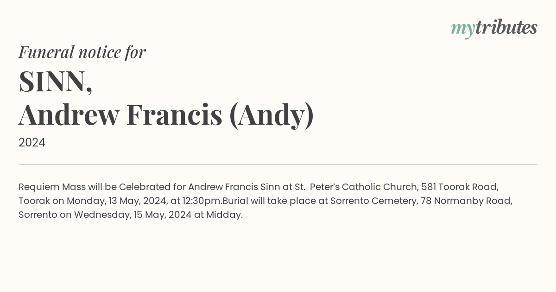Click the horizontal divider line
This screenshot has width=556, height=292.
point(278,165)
